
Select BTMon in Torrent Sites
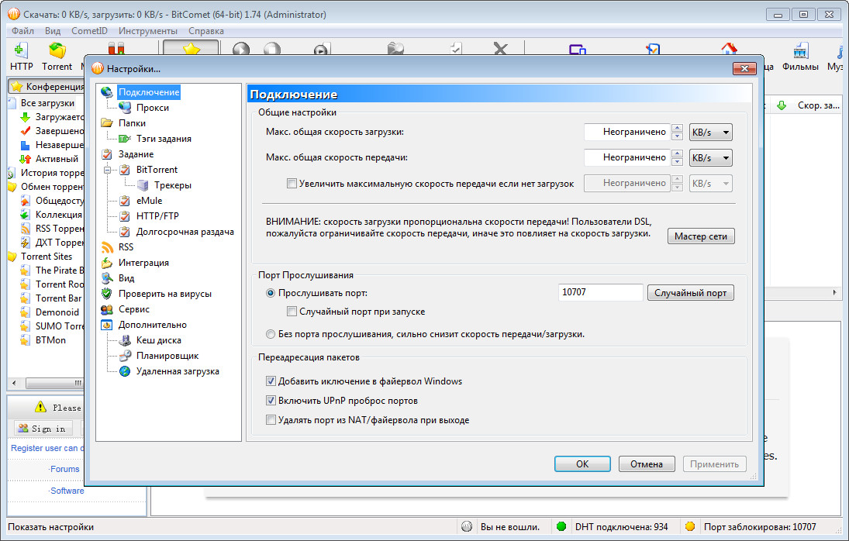click(43, 340)
